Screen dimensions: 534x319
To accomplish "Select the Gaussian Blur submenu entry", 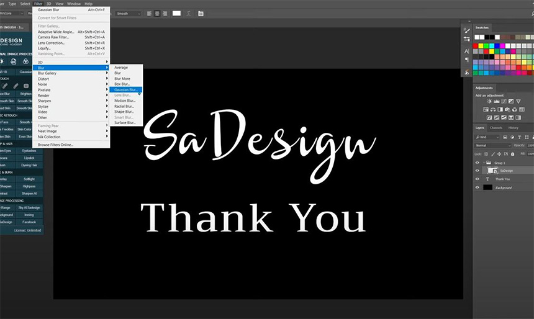I will click(x=125, y=89).
